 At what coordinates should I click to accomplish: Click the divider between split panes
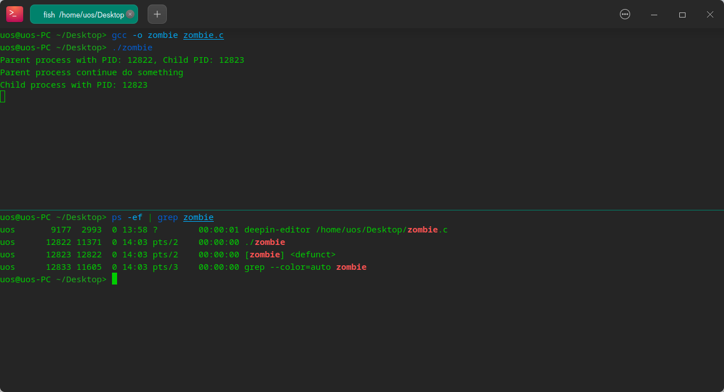pyautogui.click(x=362, y=210)
